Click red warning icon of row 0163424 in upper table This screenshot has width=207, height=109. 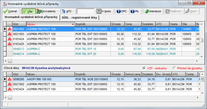9,39
